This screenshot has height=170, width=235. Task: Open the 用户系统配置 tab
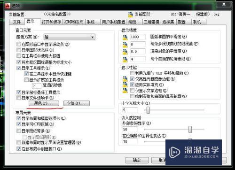pyautogui.click(x=114, y=22)
